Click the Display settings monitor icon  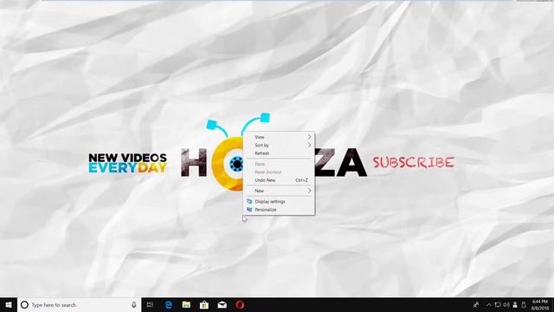point(249,201)
